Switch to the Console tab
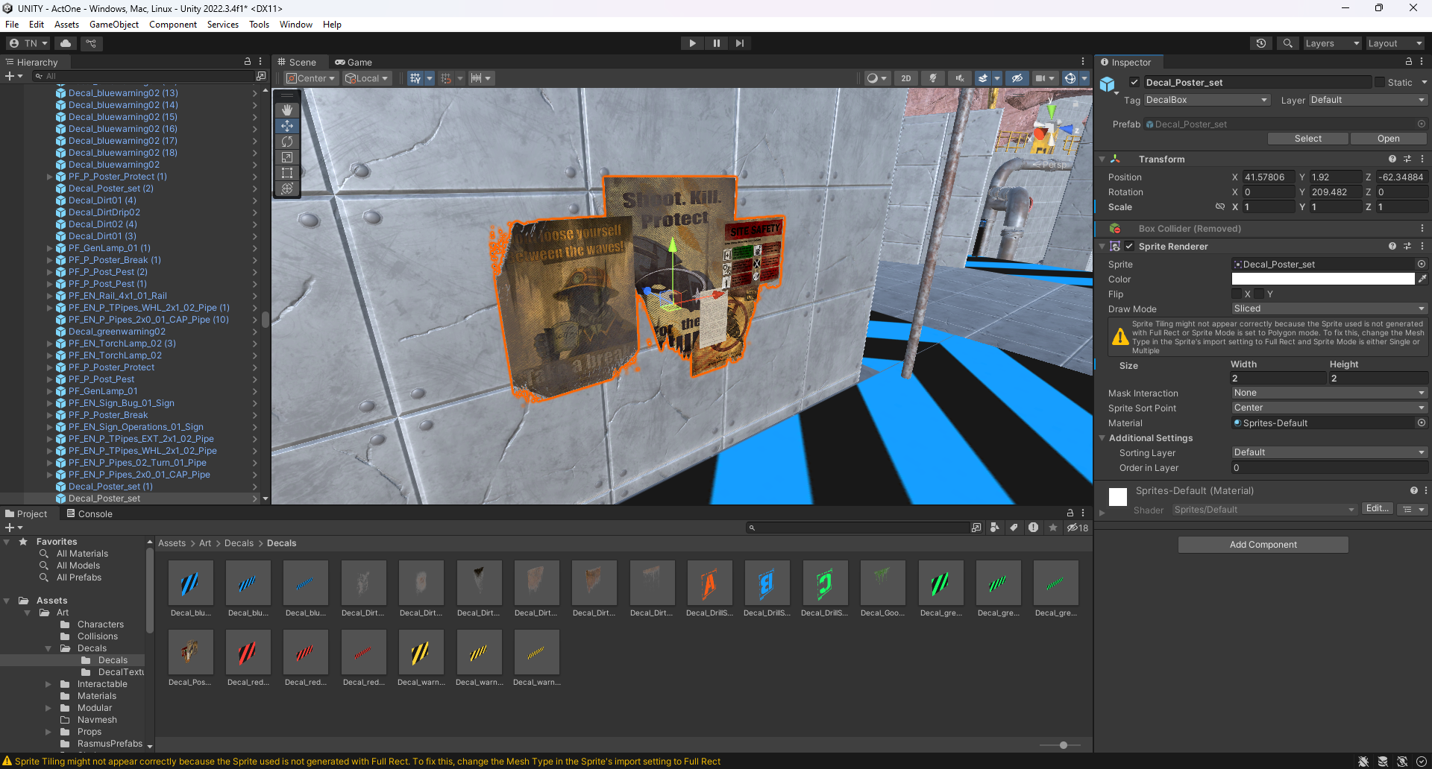 pos(89,513)
